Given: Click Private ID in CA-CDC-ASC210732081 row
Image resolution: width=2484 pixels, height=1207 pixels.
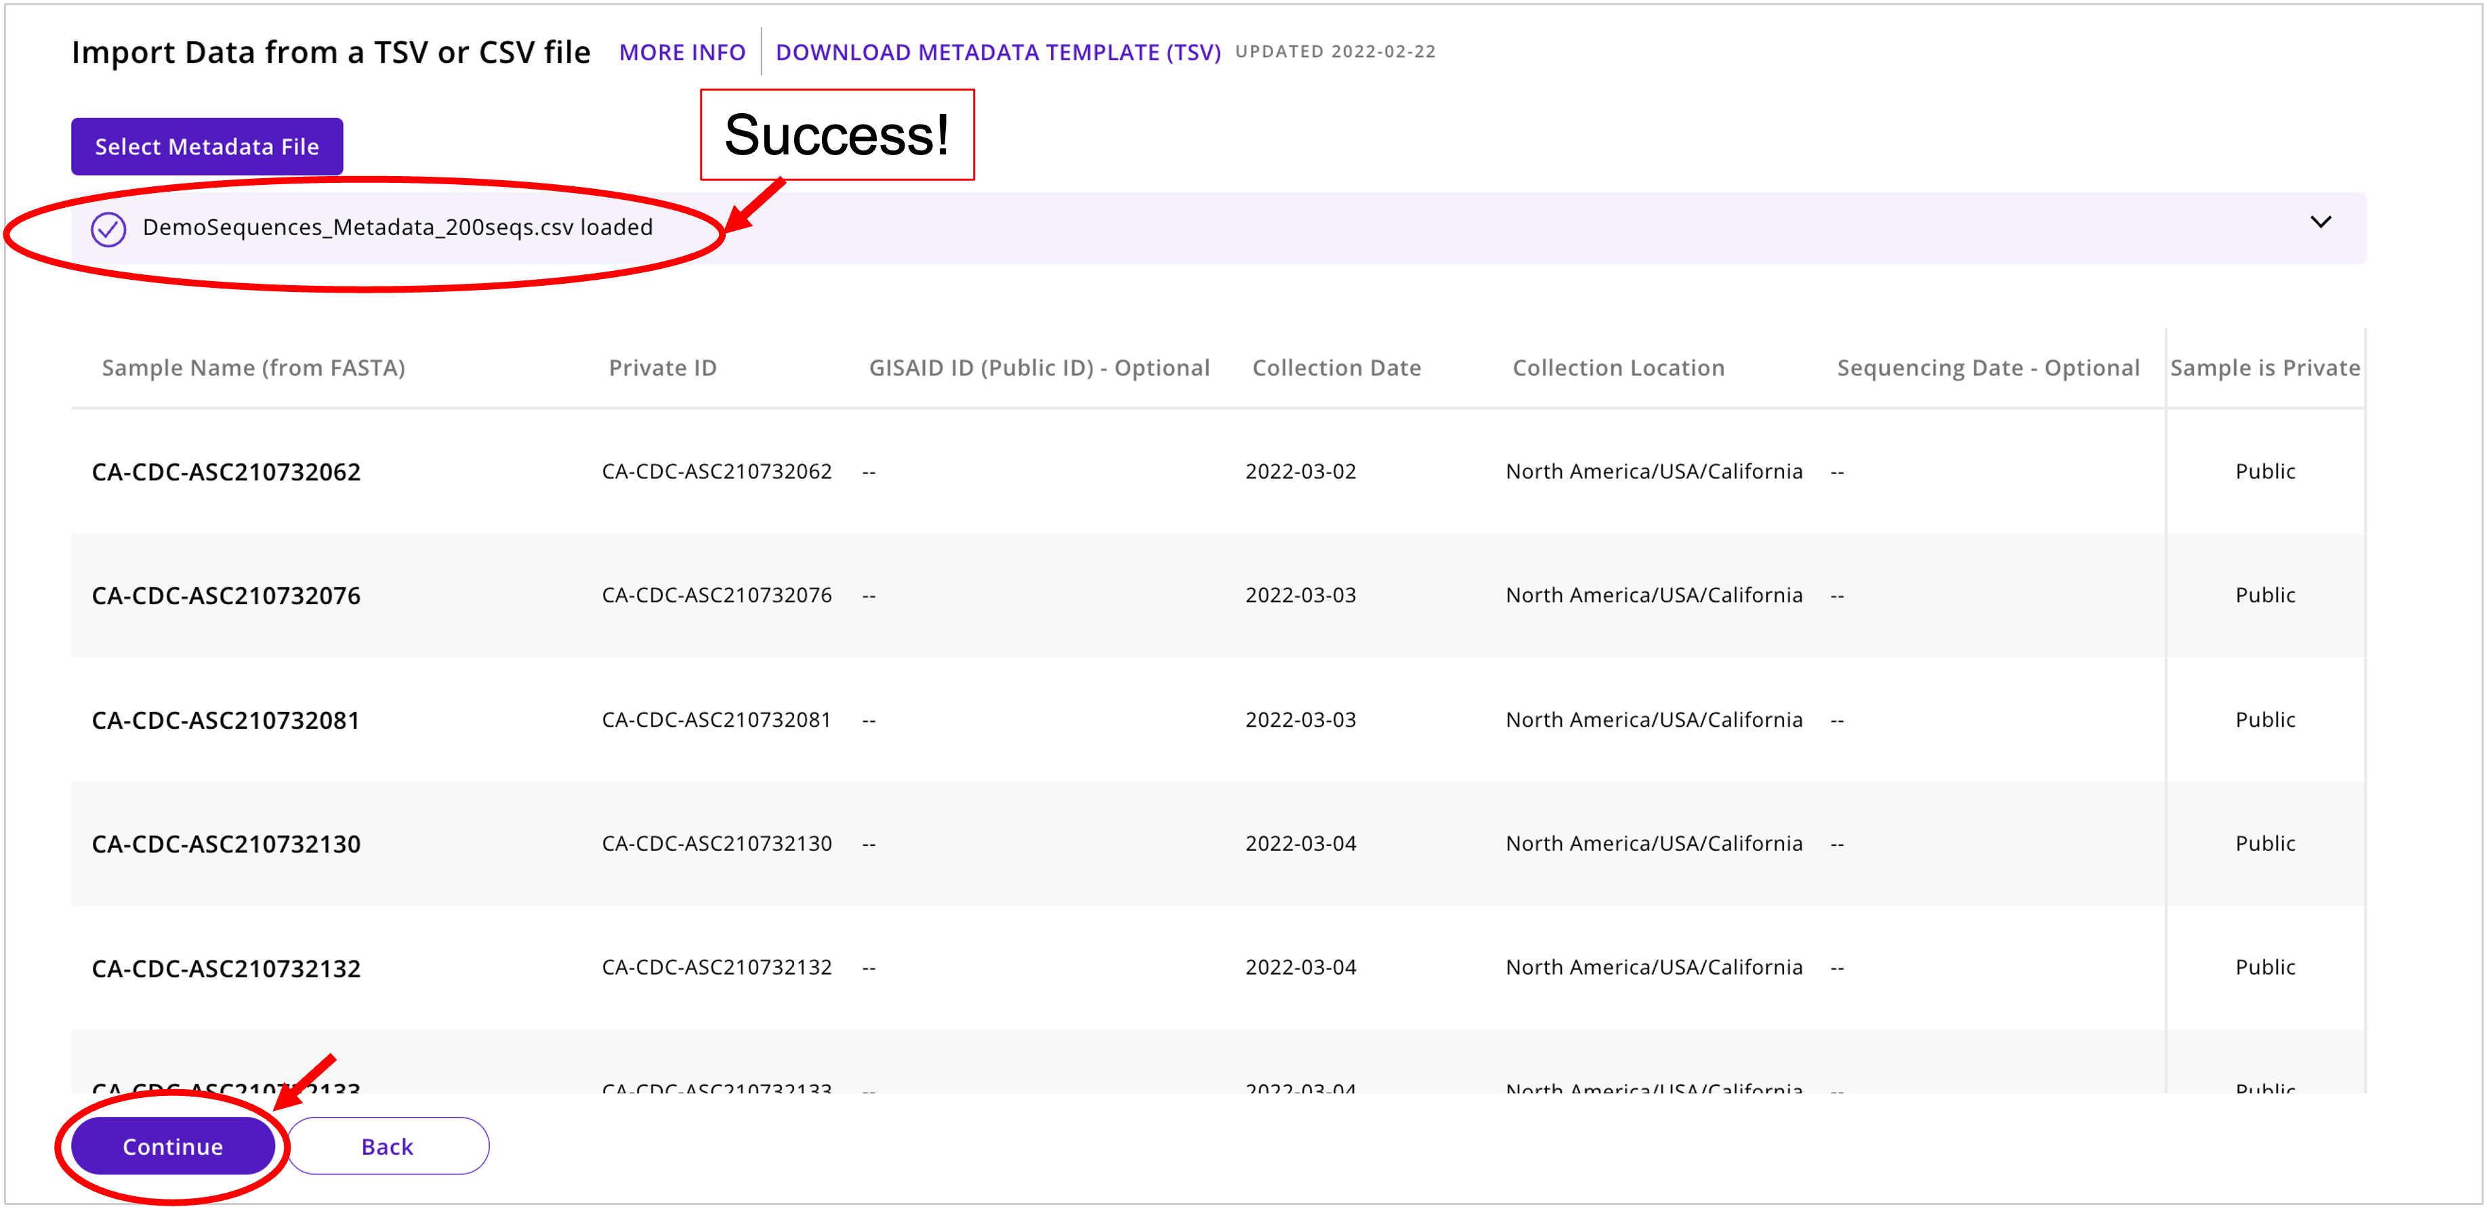Looking at the screenshot, I should pos(716,719).
